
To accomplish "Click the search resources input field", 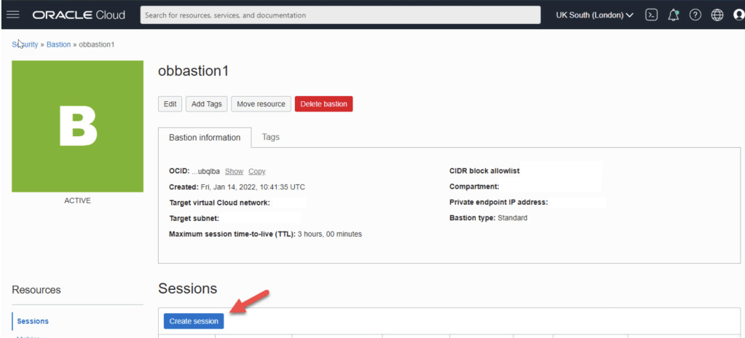I will [339, 15].
